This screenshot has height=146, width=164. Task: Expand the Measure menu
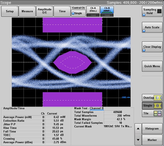[x=27, y=11]
